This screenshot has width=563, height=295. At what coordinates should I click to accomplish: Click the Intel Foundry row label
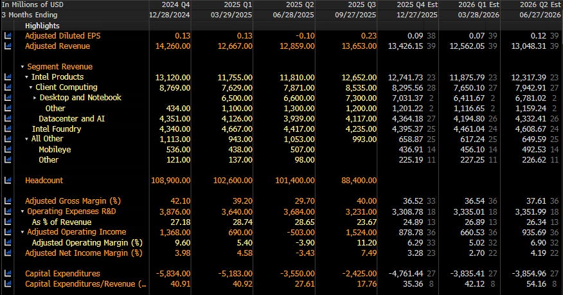(57, 129)
